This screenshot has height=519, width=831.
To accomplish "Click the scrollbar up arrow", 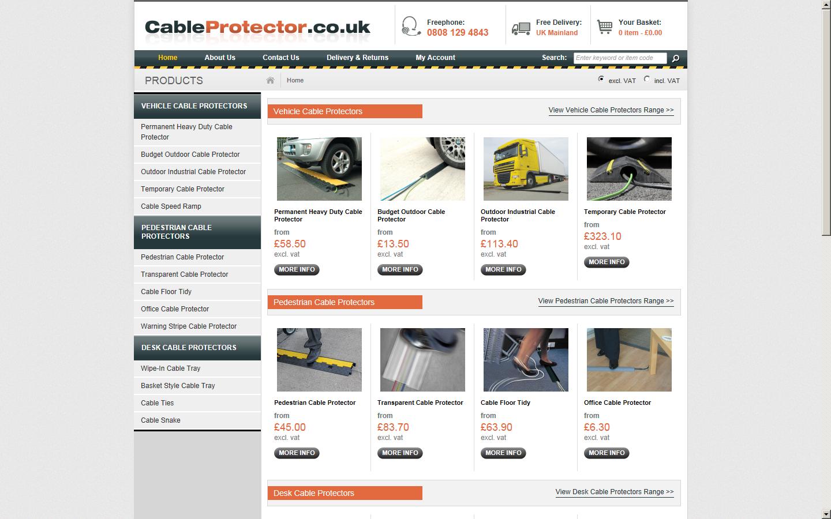I will [x=826, y=5].
